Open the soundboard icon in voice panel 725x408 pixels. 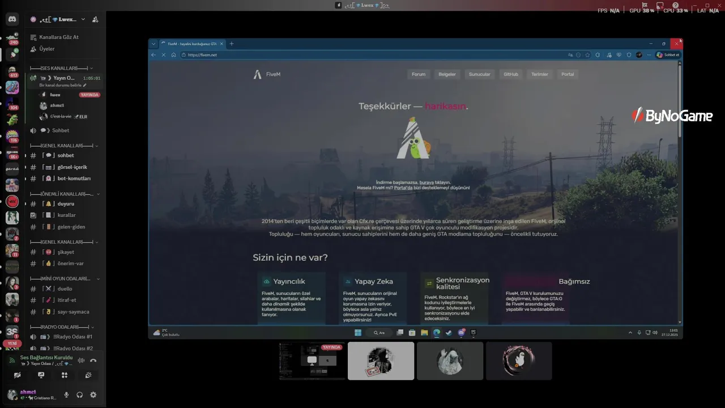(88, 375)
